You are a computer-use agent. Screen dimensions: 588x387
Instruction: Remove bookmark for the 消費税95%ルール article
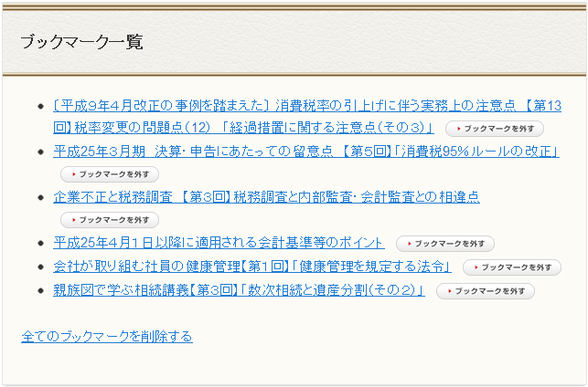click(x=110, y=173)
